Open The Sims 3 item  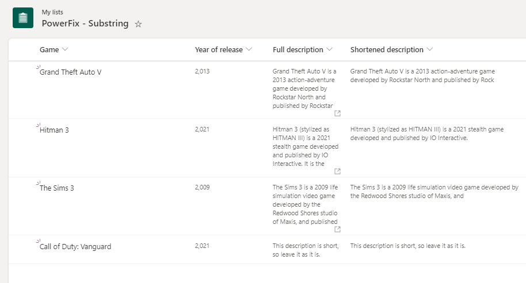click(x=57, y=188)
